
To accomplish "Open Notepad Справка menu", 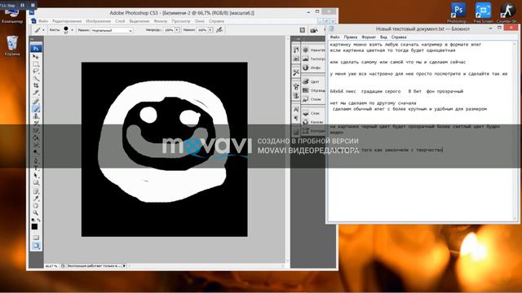I will coord(399,37).
